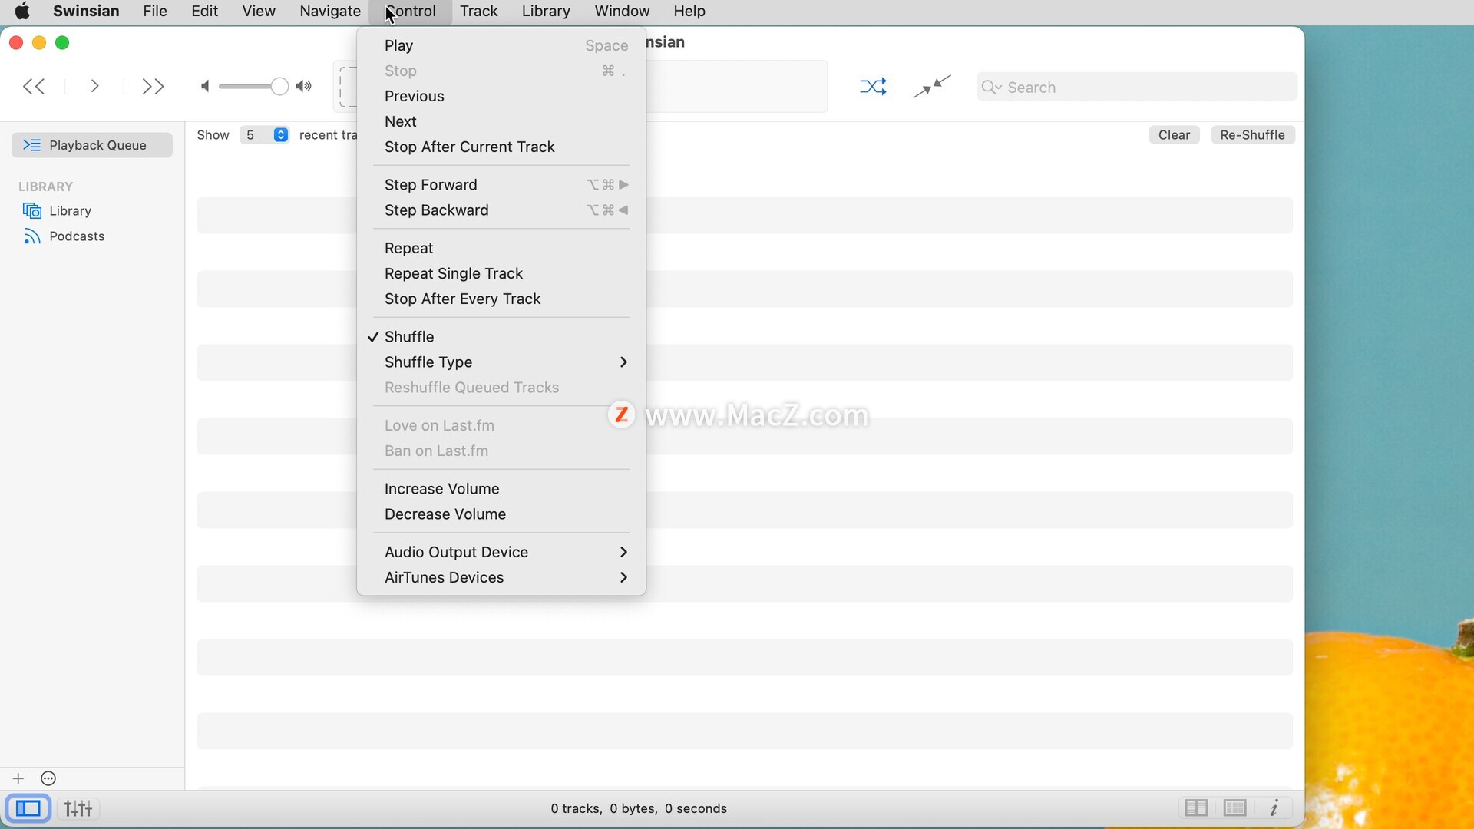Click the next track fast-forward icon
The width and height of the screenshot is (1474, 829).
point(154,86)
